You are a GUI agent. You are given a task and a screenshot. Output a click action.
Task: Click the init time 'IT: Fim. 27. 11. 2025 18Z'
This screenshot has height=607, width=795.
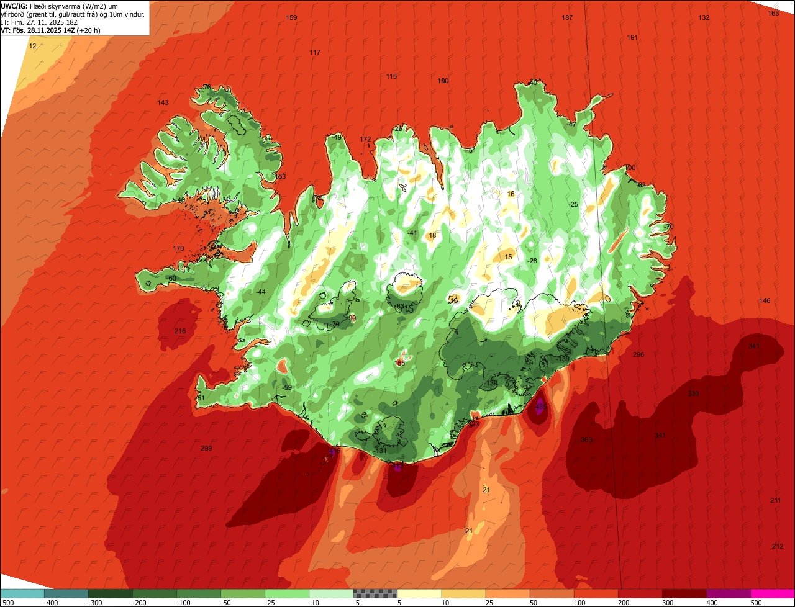click(39, 22)
